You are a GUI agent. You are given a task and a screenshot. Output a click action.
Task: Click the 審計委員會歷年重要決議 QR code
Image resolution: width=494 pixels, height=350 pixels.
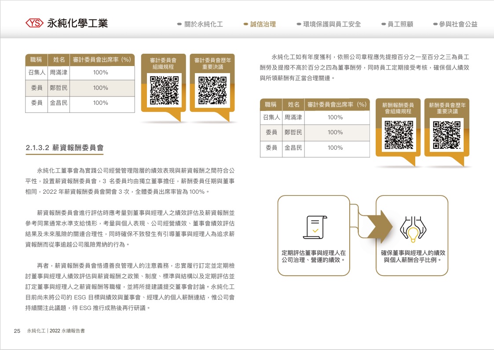pos(212,90)
